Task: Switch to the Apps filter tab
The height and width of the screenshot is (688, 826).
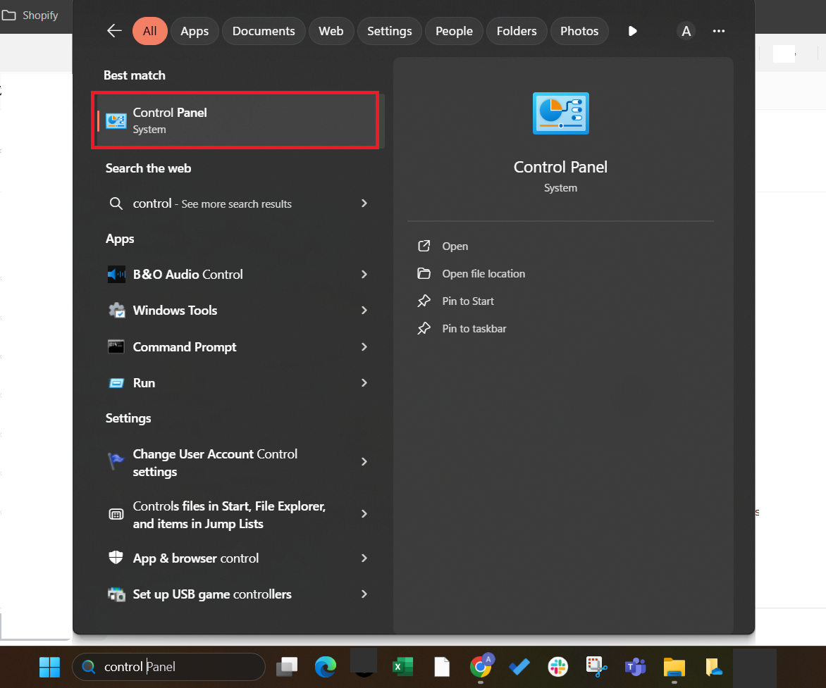Action: pyautogui.click(x=195, y=31)
